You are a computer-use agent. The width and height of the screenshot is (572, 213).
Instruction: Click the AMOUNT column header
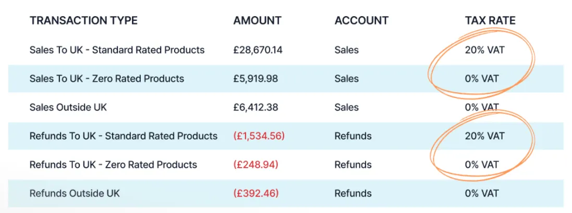pyautogui.click(x=257, y=21)
